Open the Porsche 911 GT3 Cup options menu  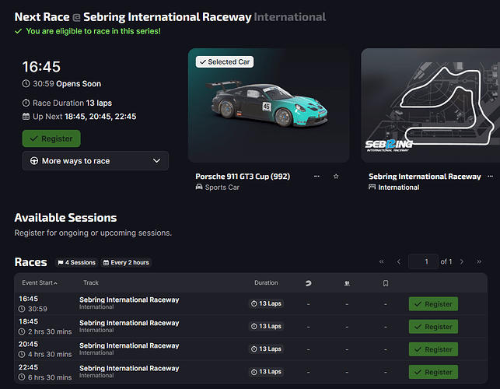click(316, 177)
